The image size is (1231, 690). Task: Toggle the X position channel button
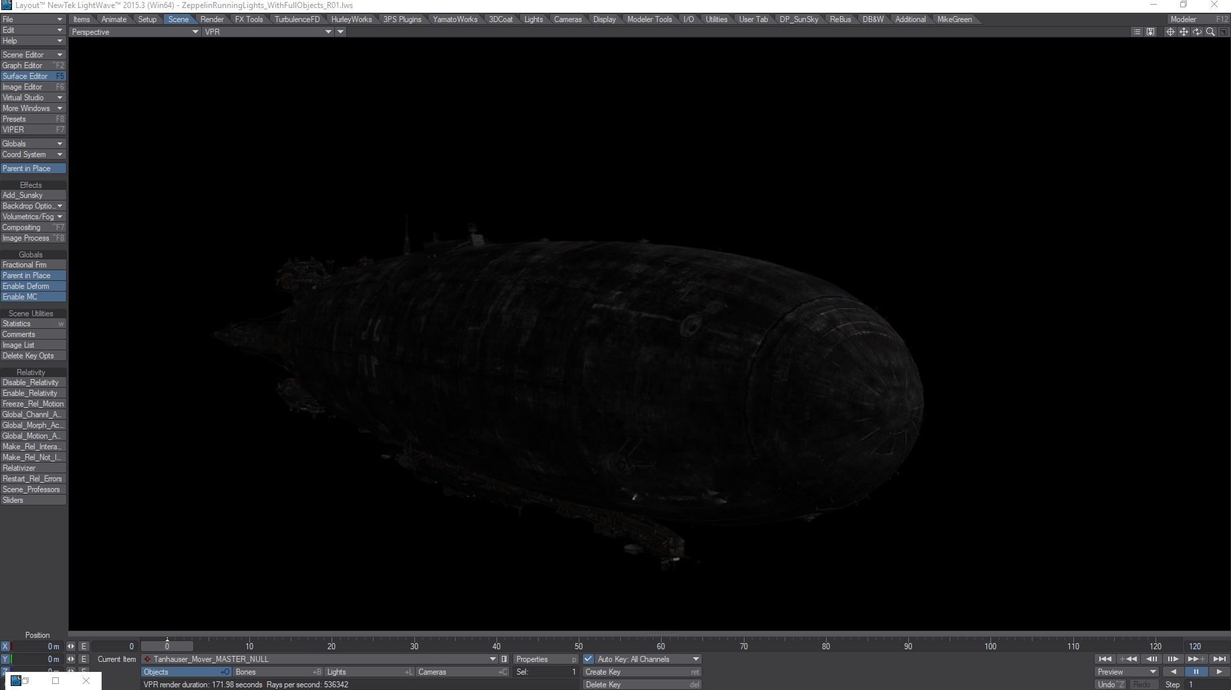[x=5, y=647]
